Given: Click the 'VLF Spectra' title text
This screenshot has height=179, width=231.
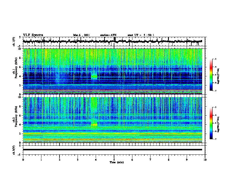Looking at the screenshot, I should (33, 35).
